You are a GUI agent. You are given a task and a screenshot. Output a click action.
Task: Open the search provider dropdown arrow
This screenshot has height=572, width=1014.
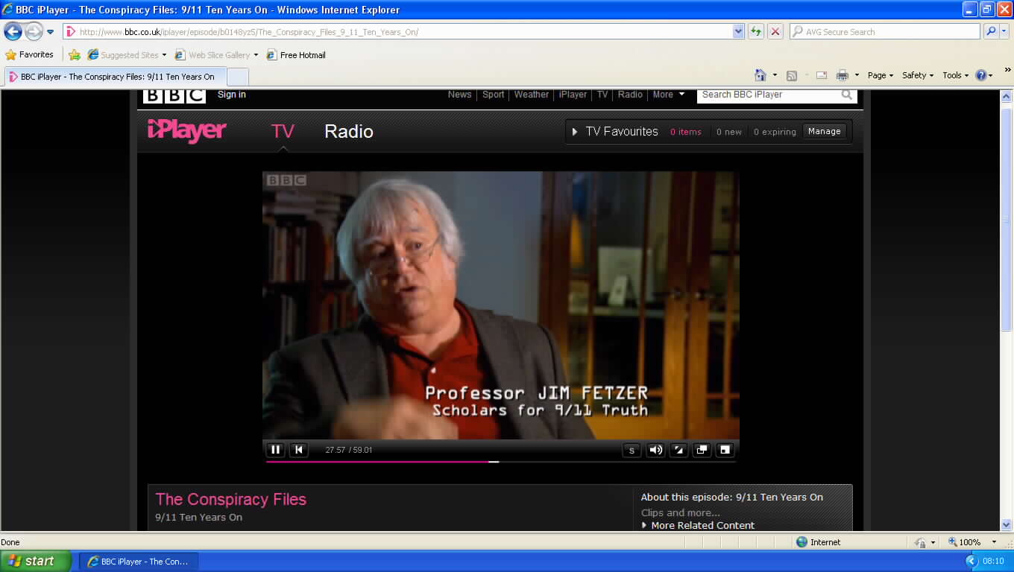pos(1004,31)
